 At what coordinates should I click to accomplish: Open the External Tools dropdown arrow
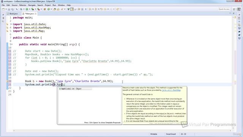click(x=41, y=9)
